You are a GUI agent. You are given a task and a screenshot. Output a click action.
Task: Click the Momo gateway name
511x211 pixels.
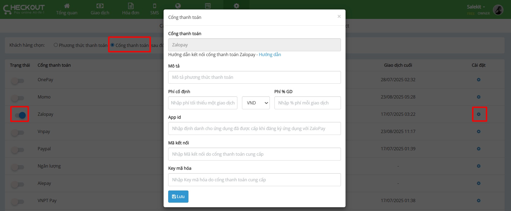coord(44,97)
